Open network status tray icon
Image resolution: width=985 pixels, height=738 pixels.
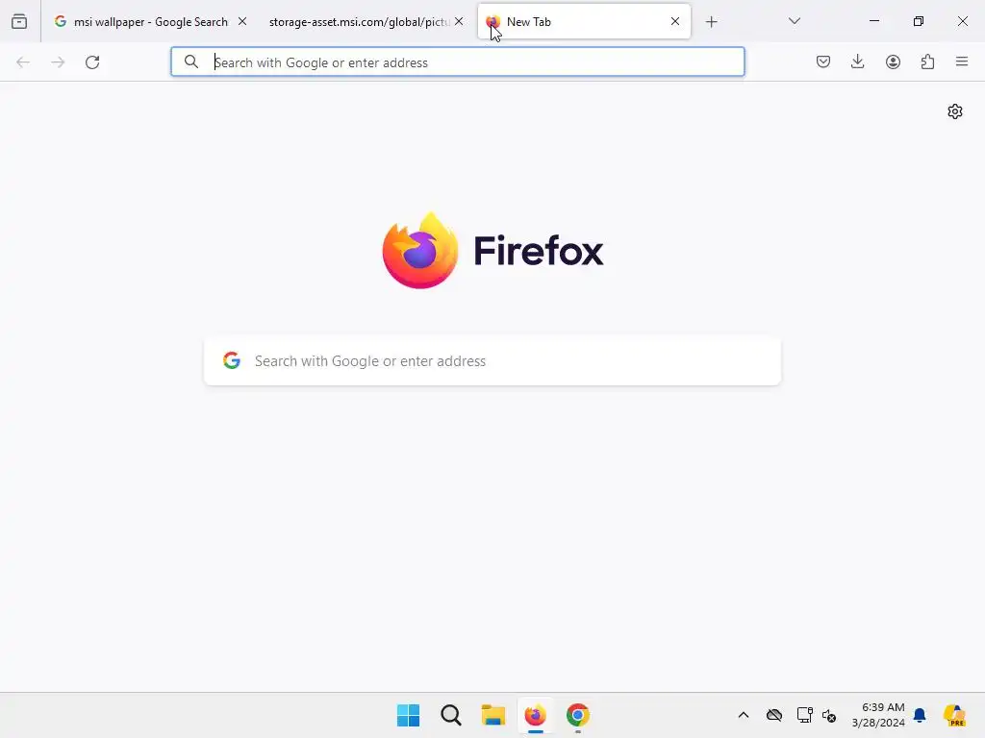click(x=805, y=715)
